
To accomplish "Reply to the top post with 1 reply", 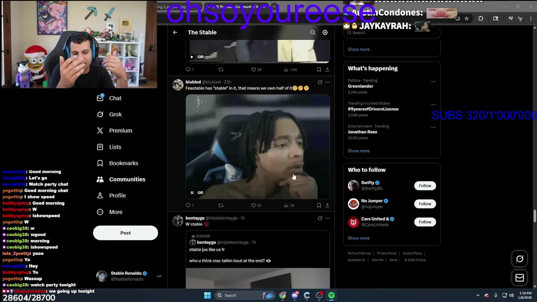I will click(188, 70).
